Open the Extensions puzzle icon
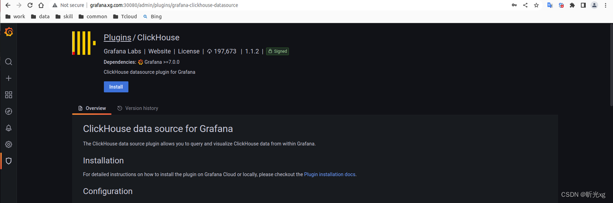The height and width of the screenshot is (203, 613). point(572,5)
